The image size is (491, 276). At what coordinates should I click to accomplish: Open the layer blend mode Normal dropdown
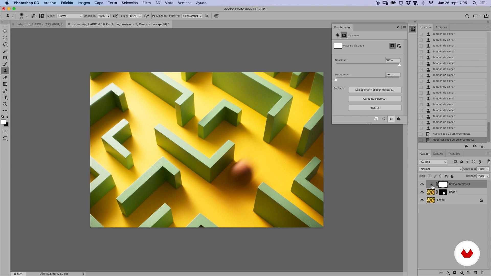(x=440, y=169)
